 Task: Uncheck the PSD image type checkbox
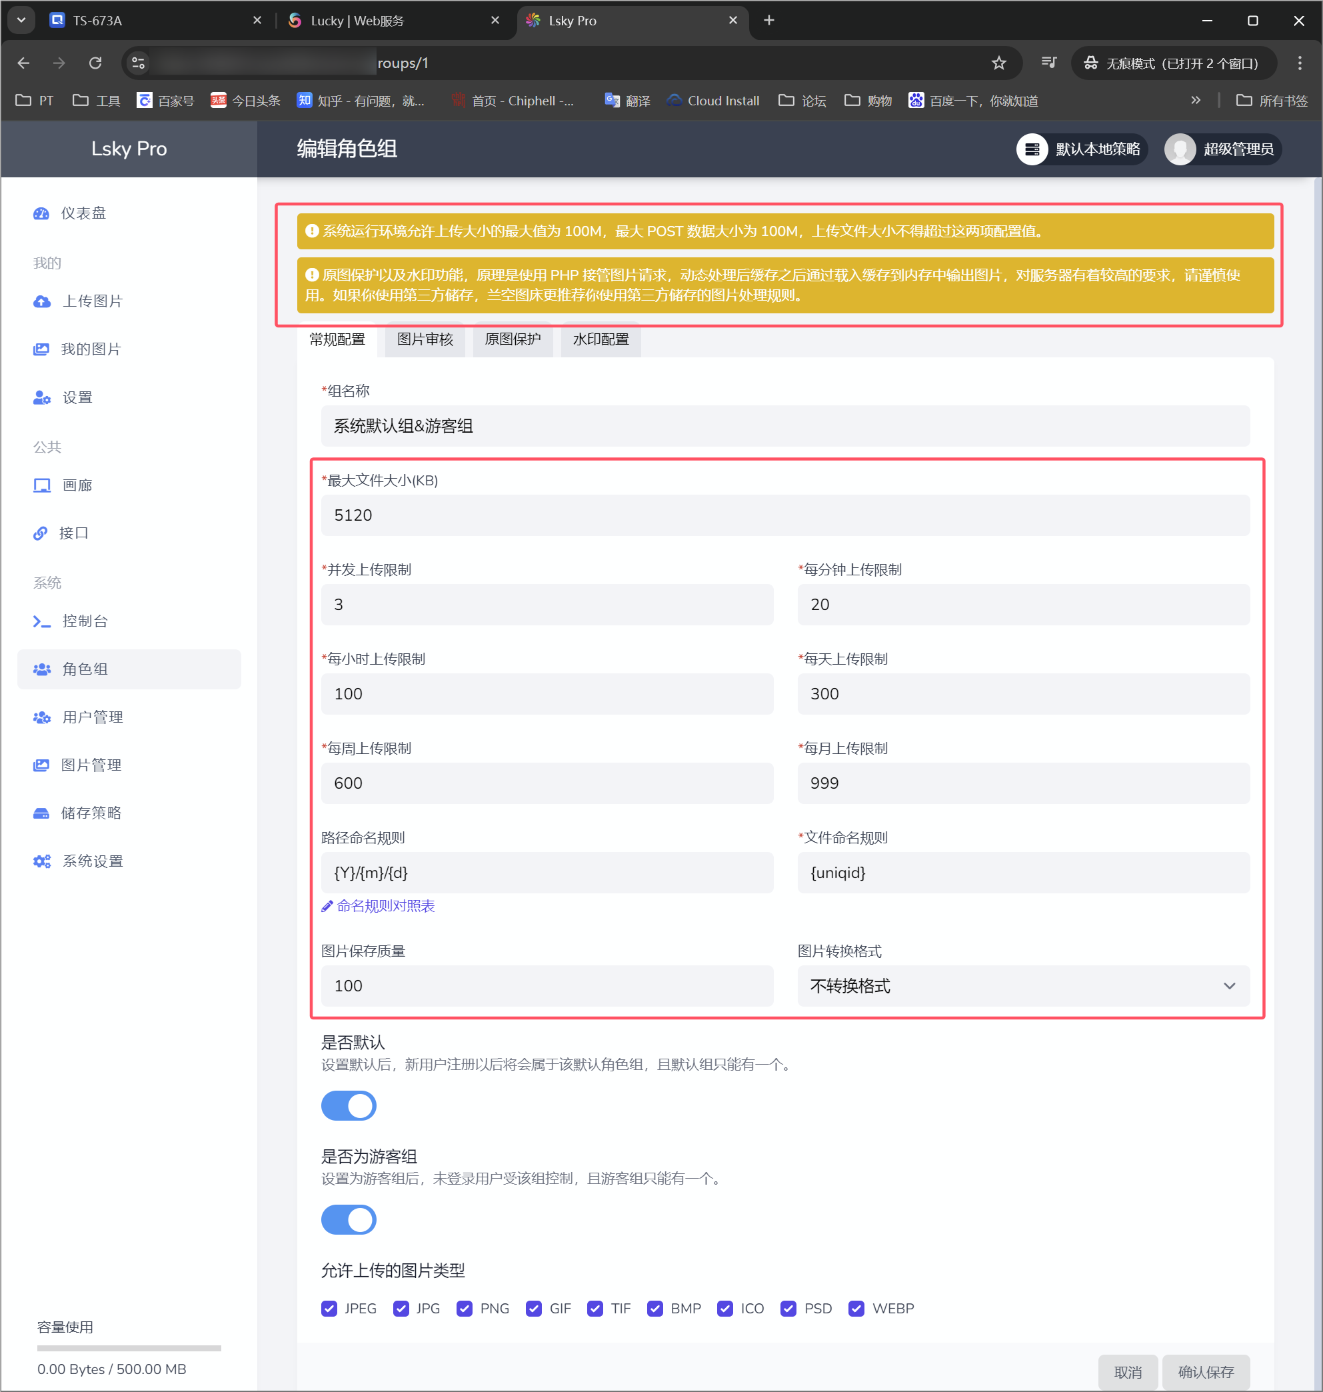point(788,1309)
